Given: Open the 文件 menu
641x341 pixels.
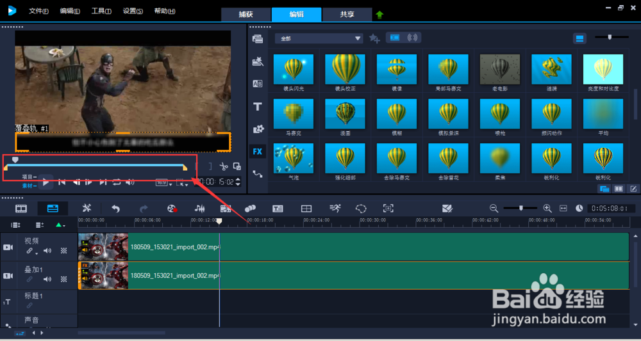Looking at the screenshot, I should pos(39,11).
